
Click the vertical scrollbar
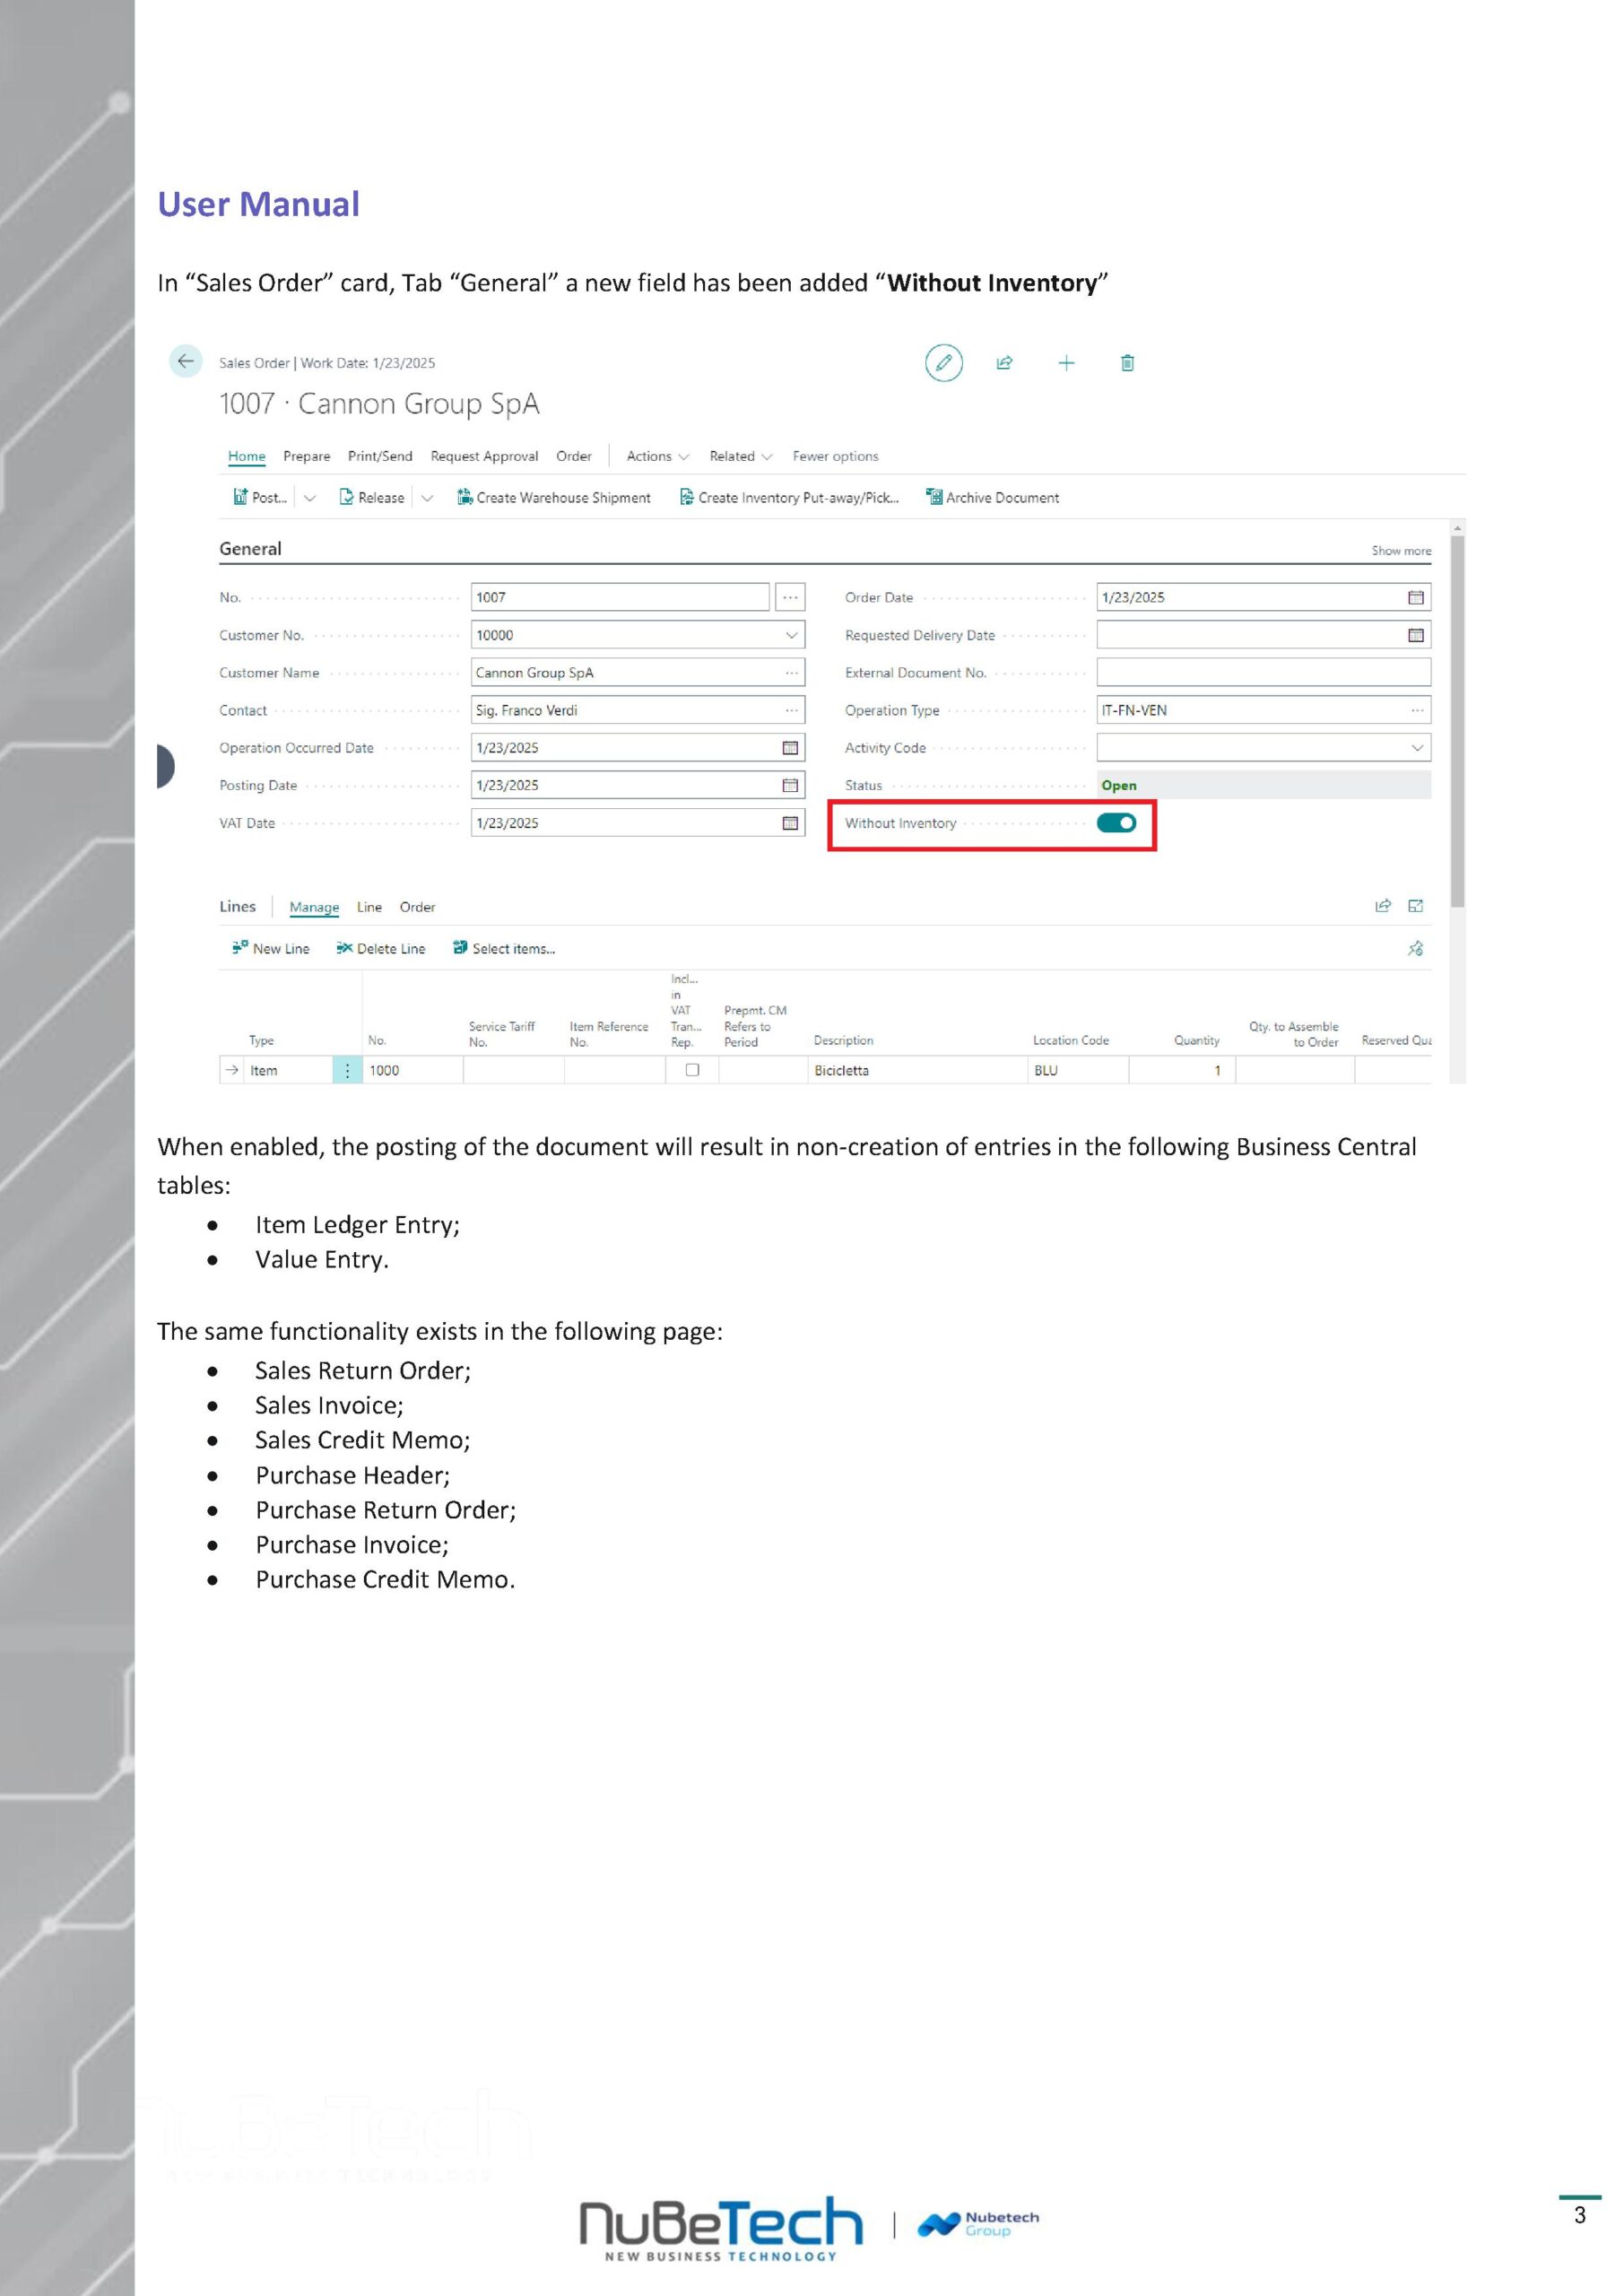1458,722
